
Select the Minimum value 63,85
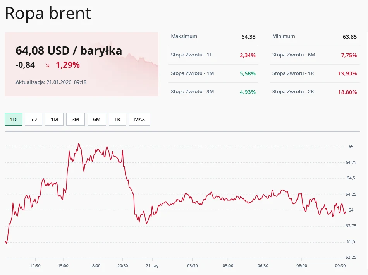pos(350,37)
